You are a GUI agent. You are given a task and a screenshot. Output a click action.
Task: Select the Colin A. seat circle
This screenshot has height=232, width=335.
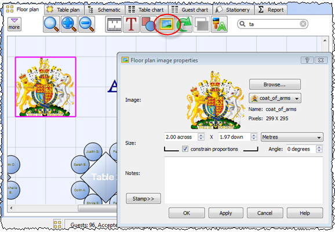80,190
